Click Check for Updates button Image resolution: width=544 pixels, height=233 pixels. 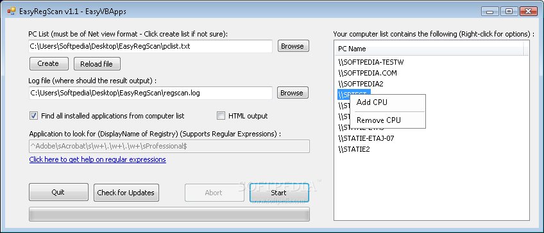(126, 193)
